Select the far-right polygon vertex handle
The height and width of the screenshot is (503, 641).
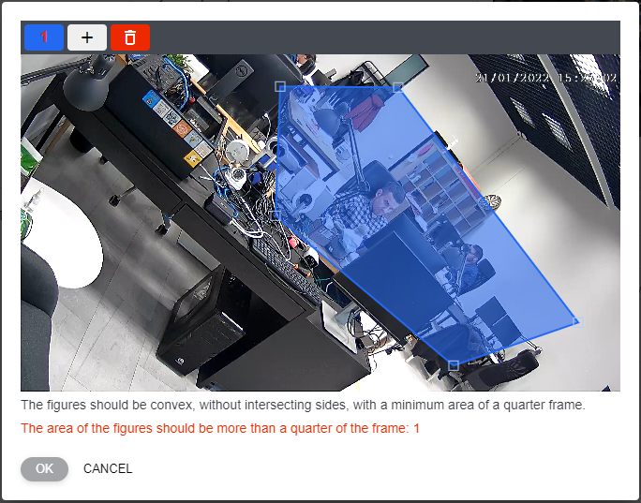pos(576,322)
